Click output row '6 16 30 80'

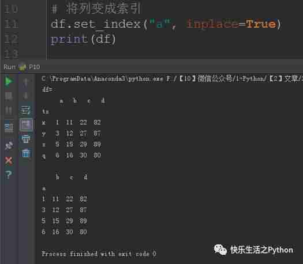click(x=65, y=232)
